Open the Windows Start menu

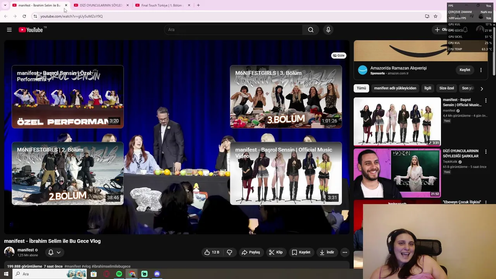pyautogui.click(x=6, y=274)
